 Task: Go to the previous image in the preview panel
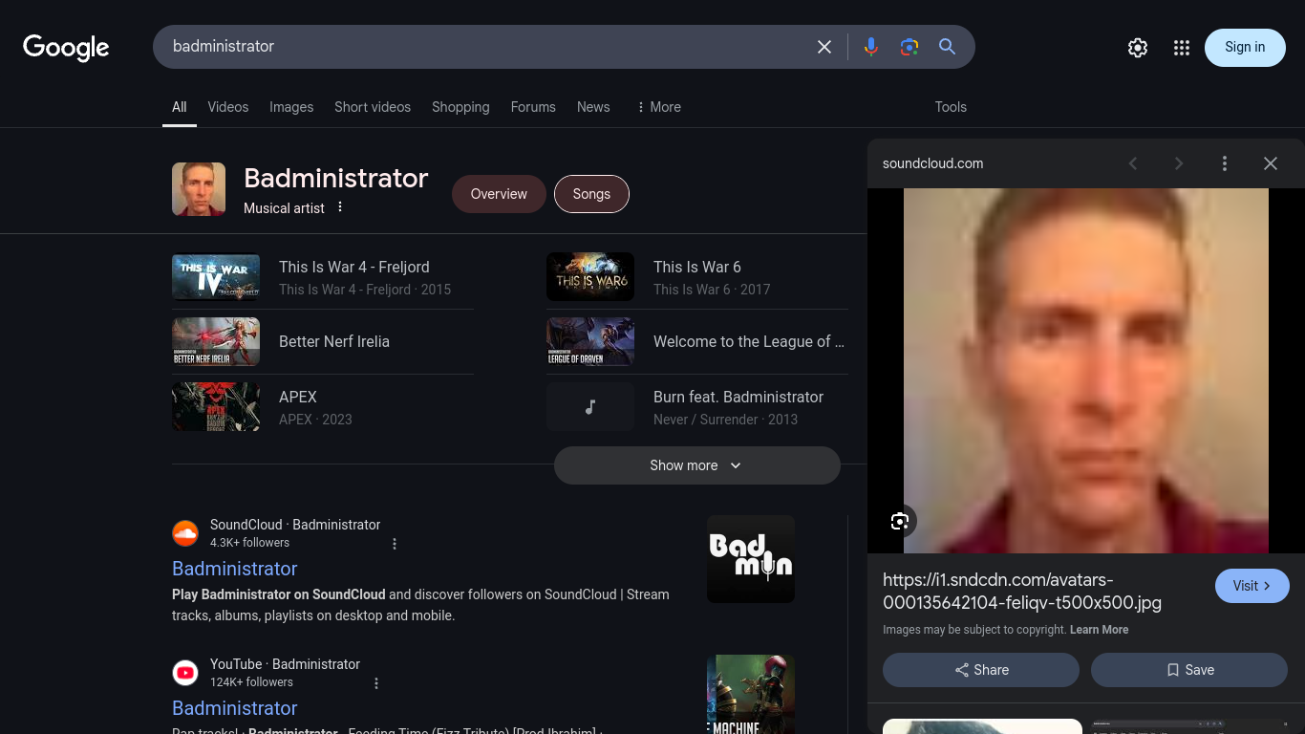point(1133,163)
